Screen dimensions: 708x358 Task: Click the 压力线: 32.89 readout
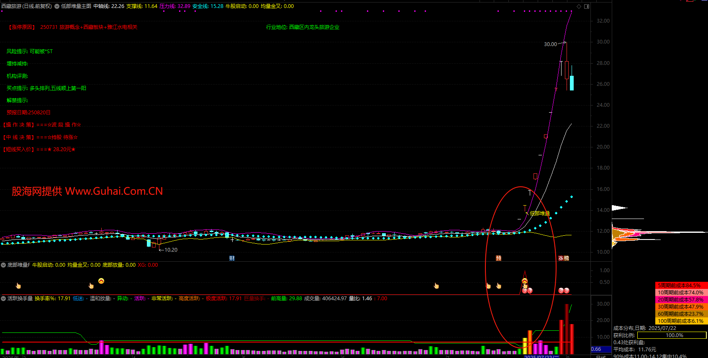pyautogui.click(x=175, y=6)
